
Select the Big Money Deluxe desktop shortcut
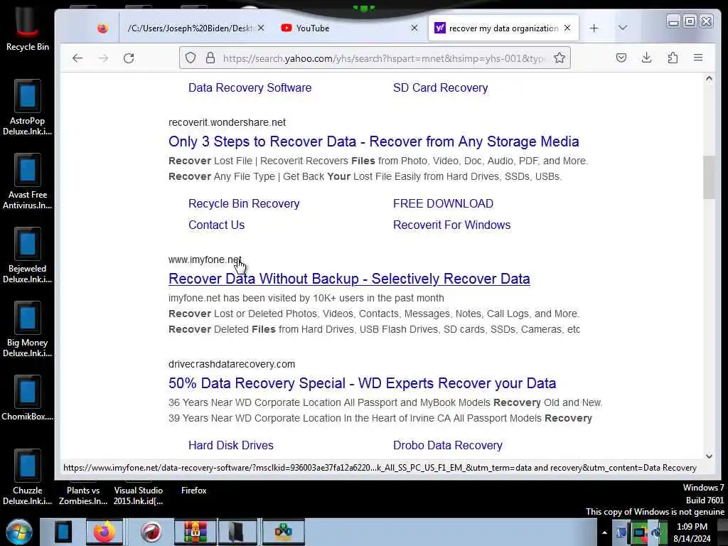coord(28,328)
